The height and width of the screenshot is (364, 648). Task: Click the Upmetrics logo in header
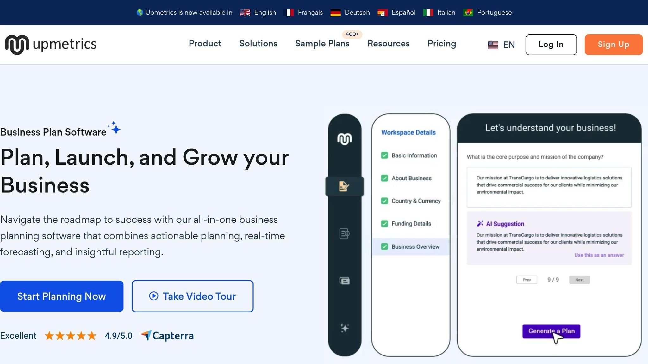pos(51,45)
